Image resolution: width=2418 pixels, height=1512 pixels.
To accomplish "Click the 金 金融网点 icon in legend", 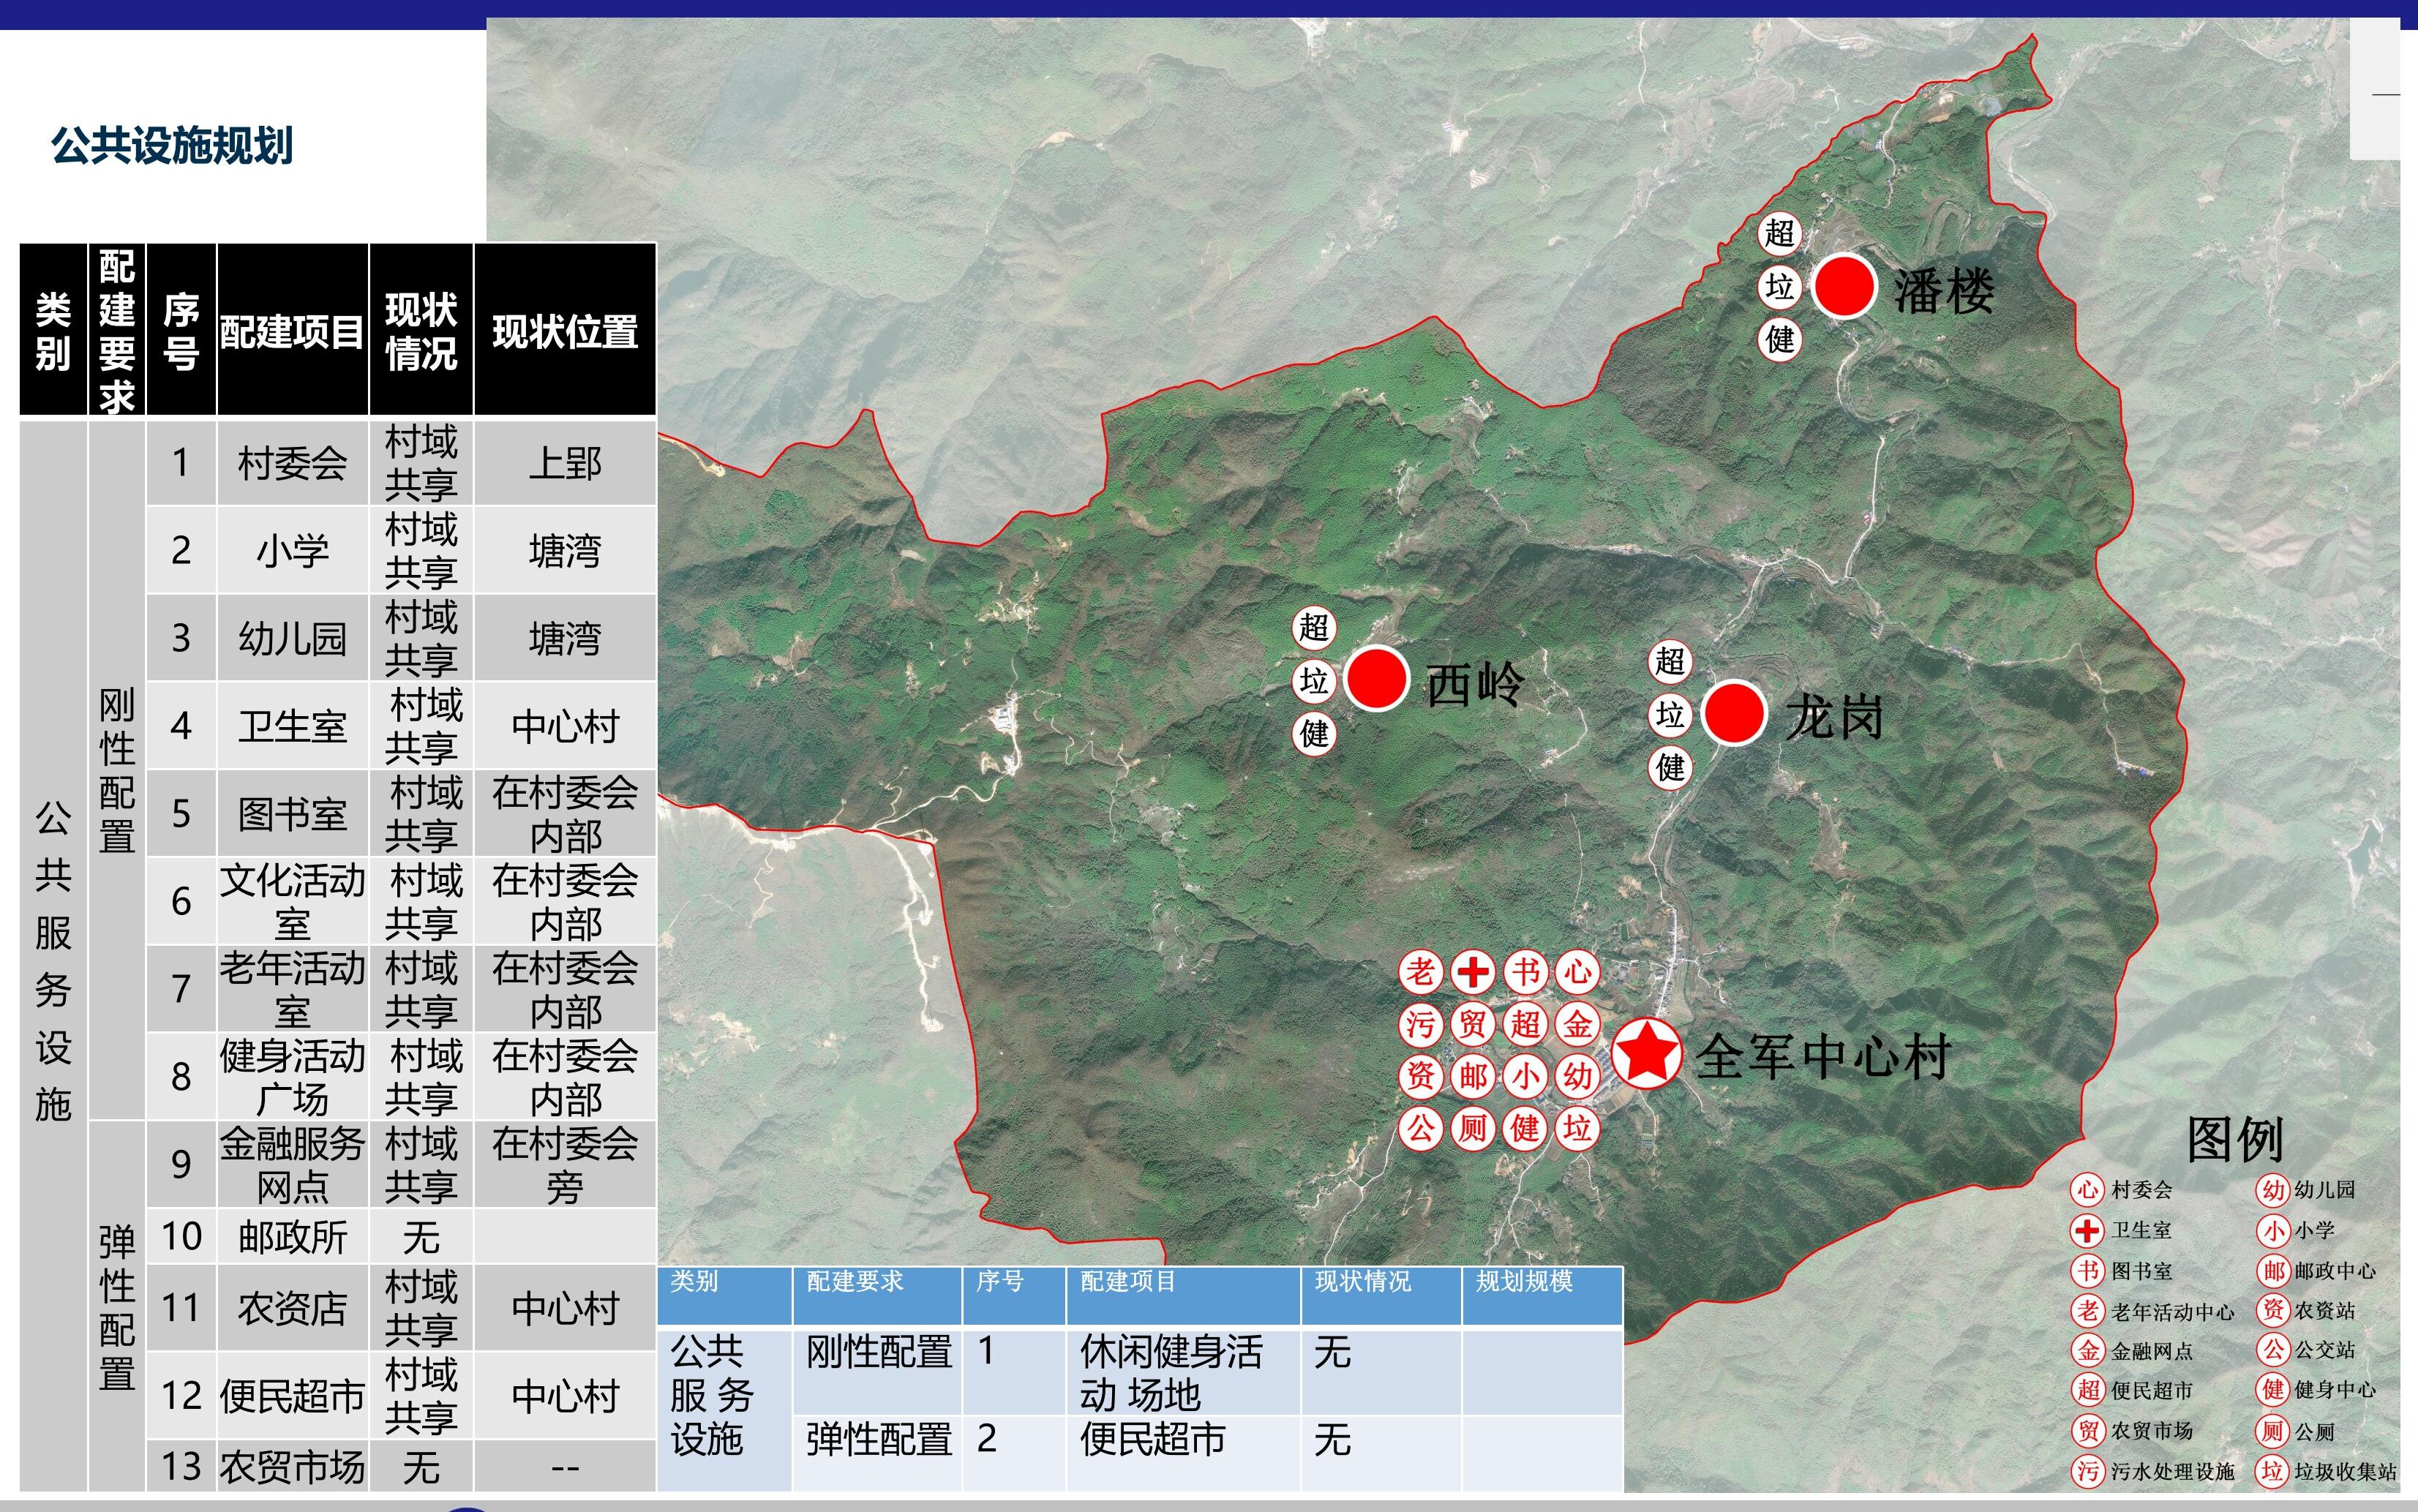I will [x=2087, y=1351].
